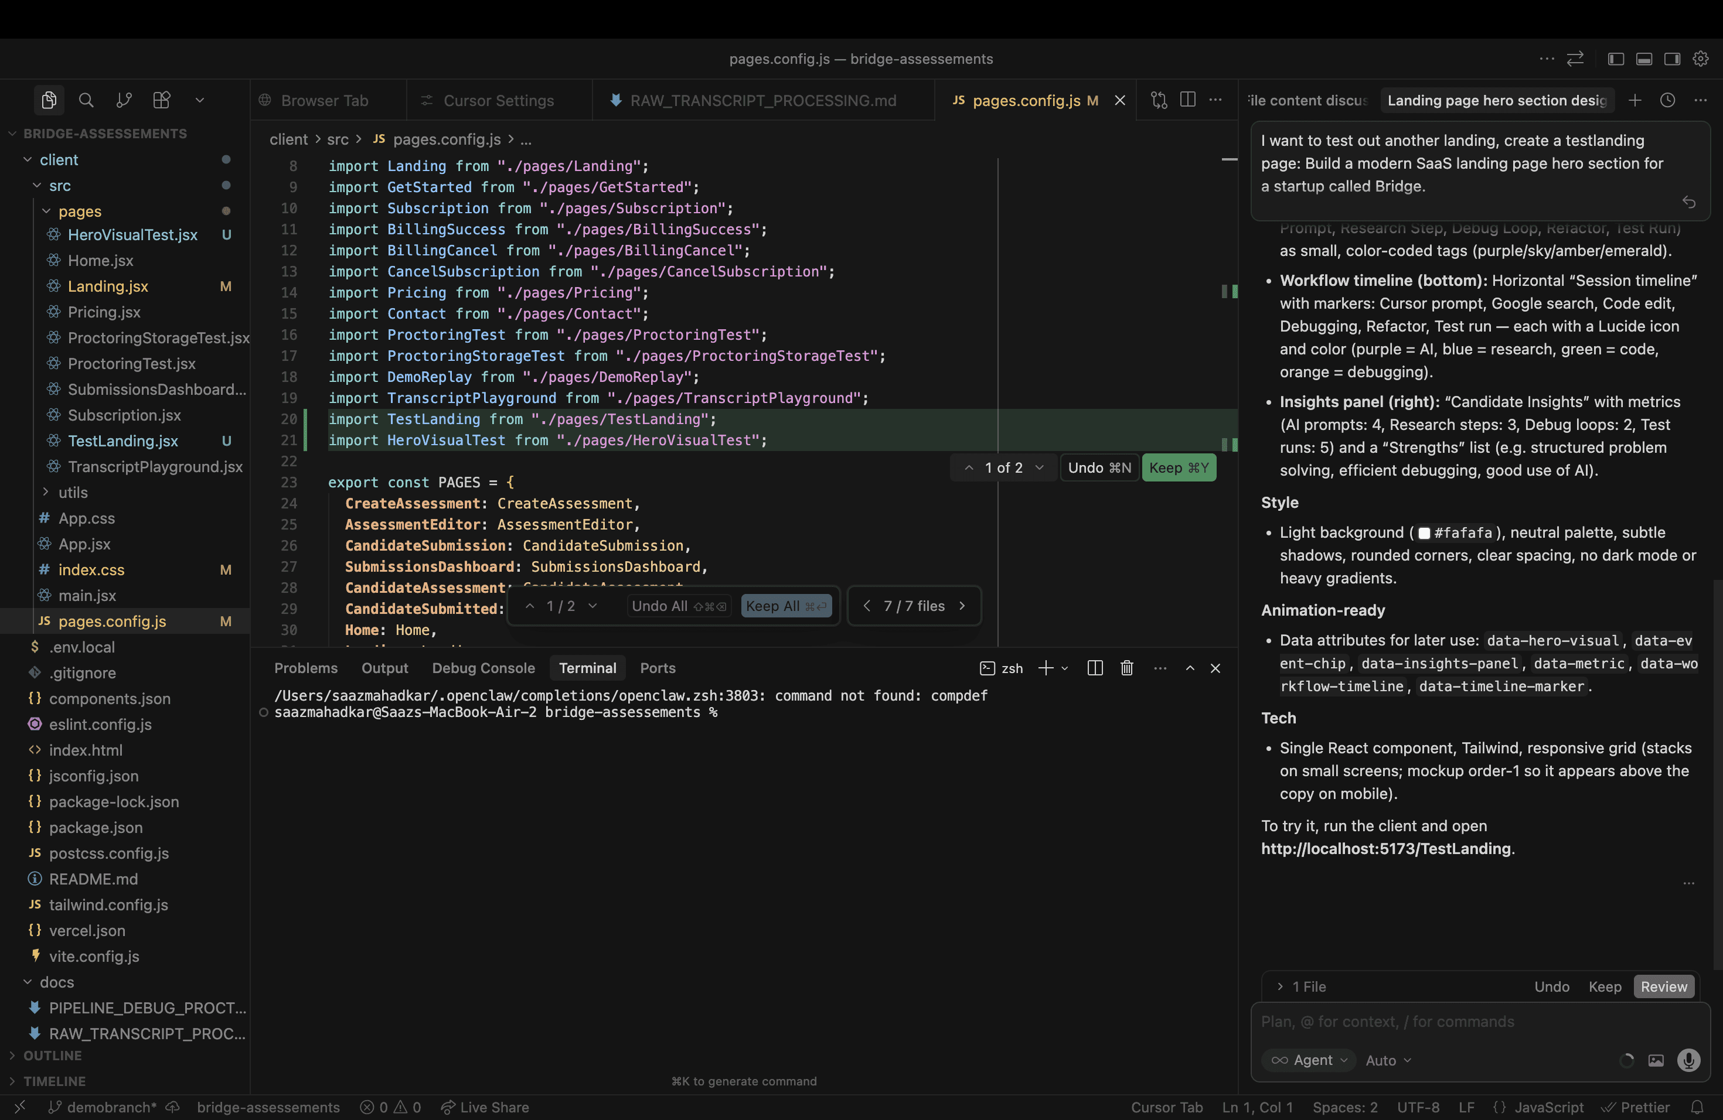Open the localhost:5173/TestLanding link
The height and width of the screenshot is (1120, 1723).
tap(1387, 848)
